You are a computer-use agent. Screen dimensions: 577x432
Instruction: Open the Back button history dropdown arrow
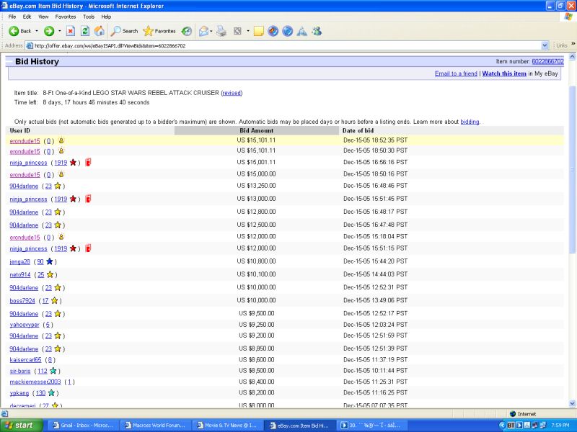click(37, 31)
